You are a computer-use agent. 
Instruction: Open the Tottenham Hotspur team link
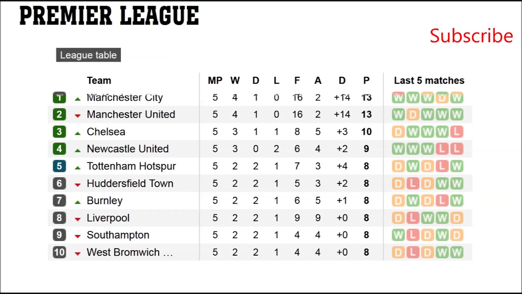click(x=131, y=166)
